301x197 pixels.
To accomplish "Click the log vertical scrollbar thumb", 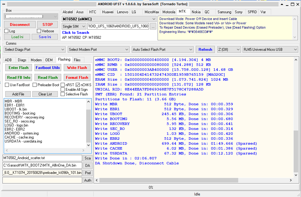I will [296, 151].
